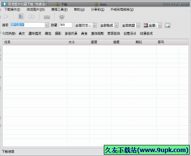Expand the 全部格式 format dropdown
This screenshot has width=191, height=156.
(116, 25)
